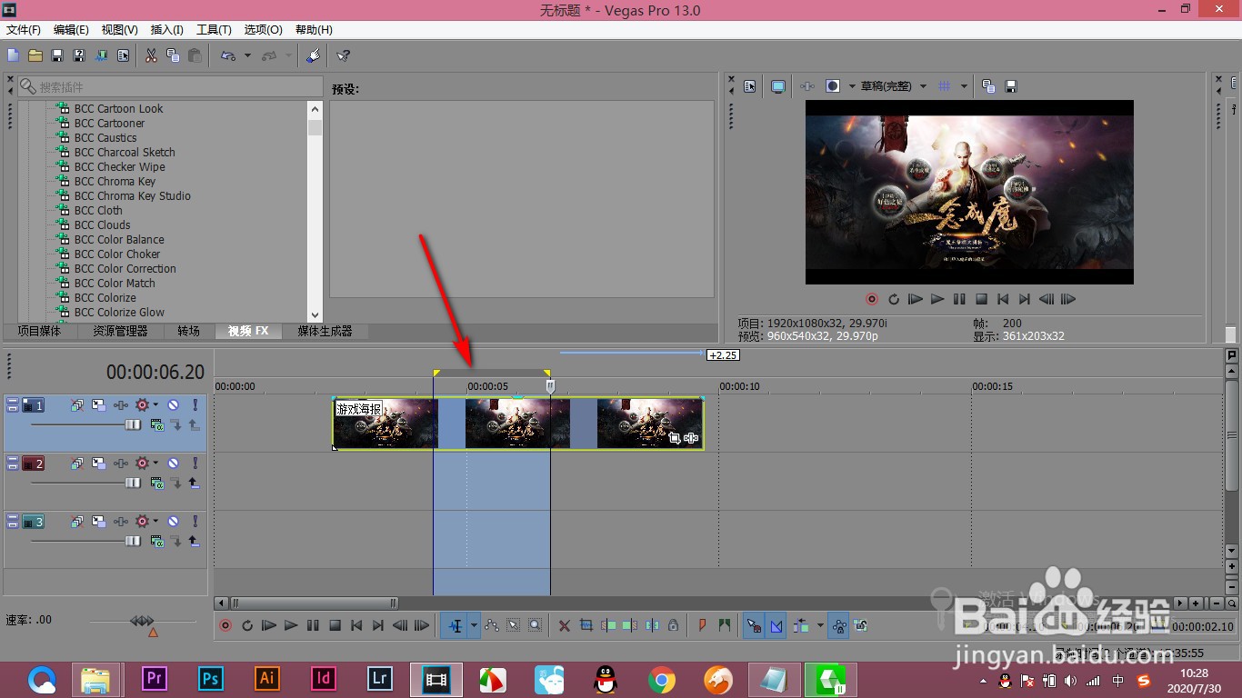Toggle Interactive Tutorials hand icon
Screen dimensions: 1242x698
(x=312, y=55)
